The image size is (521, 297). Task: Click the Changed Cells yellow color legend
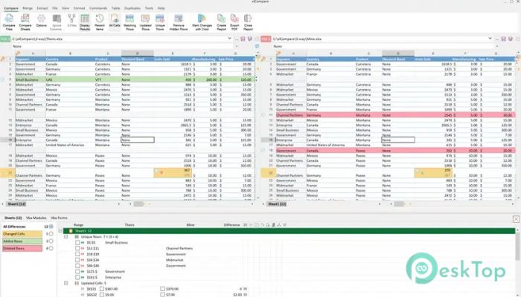click(22, 234)
